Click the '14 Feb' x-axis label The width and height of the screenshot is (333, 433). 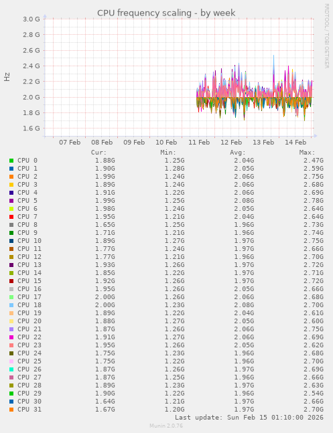(x=295, y=143)
